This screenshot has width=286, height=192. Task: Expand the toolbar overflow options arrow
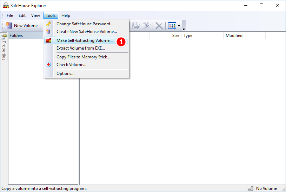184,29
